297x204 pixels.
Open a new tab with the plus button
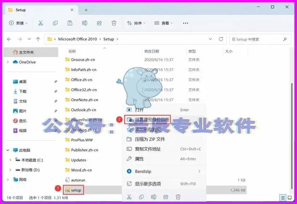(86, 10)
